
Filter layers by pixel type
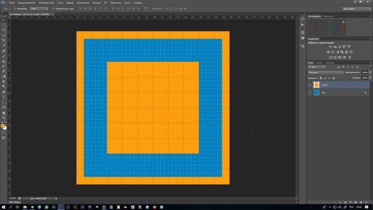click(339, 67)
